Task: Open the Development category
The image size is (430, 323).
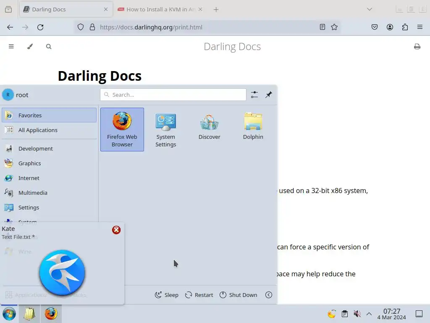Action: pyautogui.click(x=49, y=148)
